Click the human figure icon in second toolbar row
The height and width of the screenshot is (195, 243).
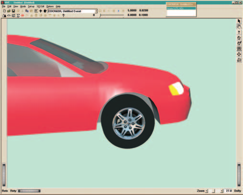tap(4, 15)
